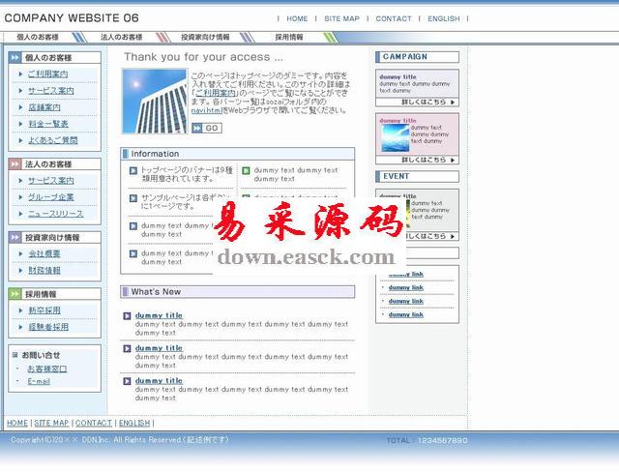Click icon beside third What's New dummy title

click(x=127, y=381)
